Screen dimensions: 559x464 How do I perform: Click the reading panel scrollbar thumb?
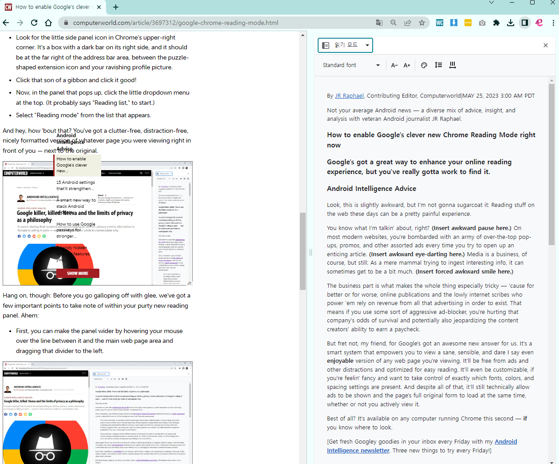[552, 164]
